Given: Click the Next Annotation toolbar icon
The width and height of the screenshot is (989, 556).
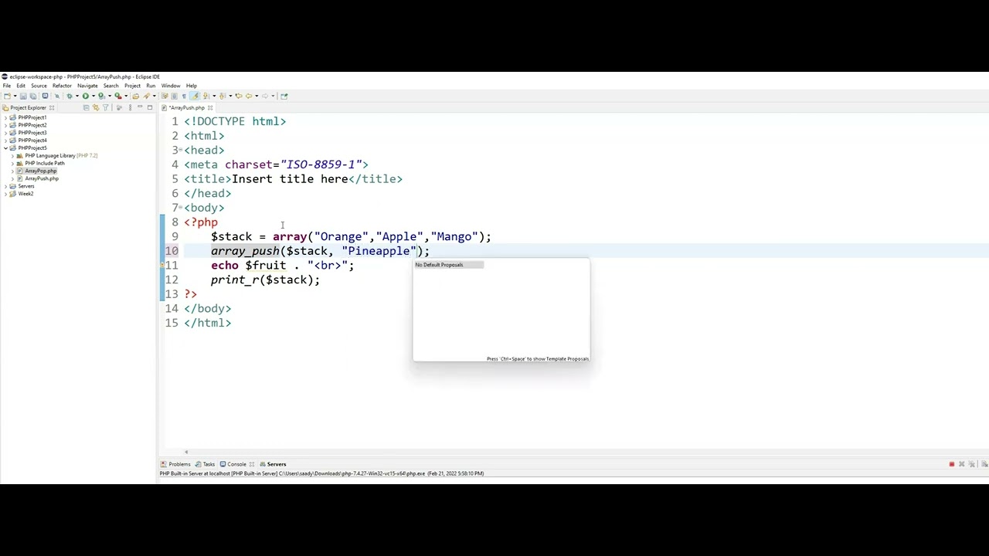Looking at the screenshot, I should tap(206, 96).
